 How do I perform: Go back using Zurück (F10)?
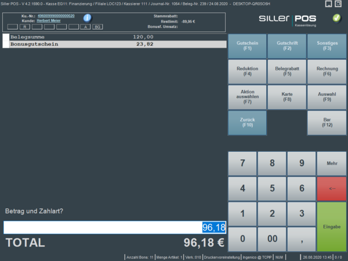pos(247,121)
